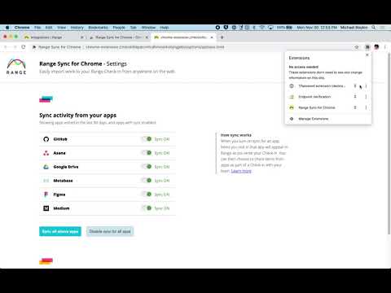Image resolution: width=391 pixels, height=293 pixels.
Task: Bookmark this page with the star icon
Action: point(357,47)
